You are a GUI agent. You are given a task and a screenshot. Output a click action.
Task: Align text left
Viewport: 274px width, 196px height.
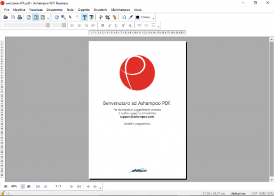click(72, 26)
